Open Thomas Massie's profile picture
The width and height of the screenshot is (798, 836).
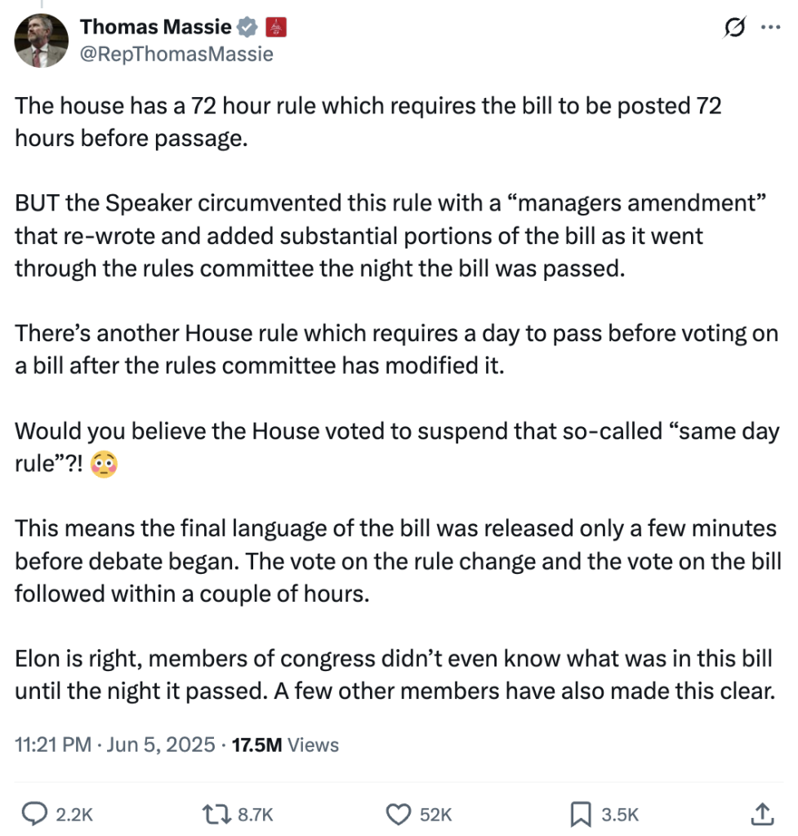pos(41,40)
